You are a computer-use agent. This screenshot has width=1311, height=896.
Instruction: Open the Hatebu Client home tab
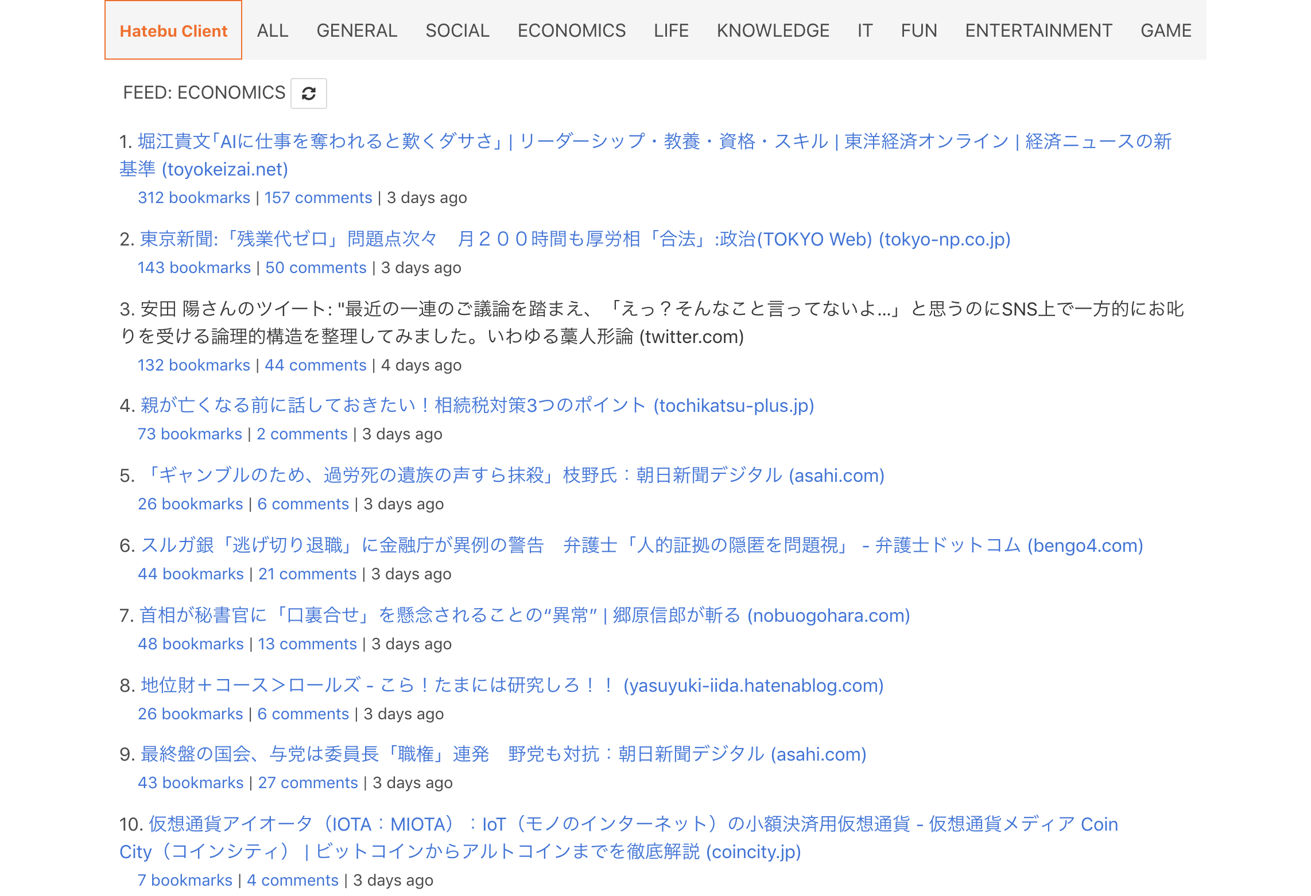(173, 30)
